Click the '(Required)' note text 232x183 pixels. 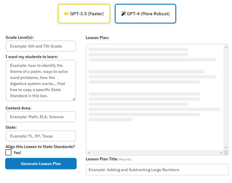[125, 159]
